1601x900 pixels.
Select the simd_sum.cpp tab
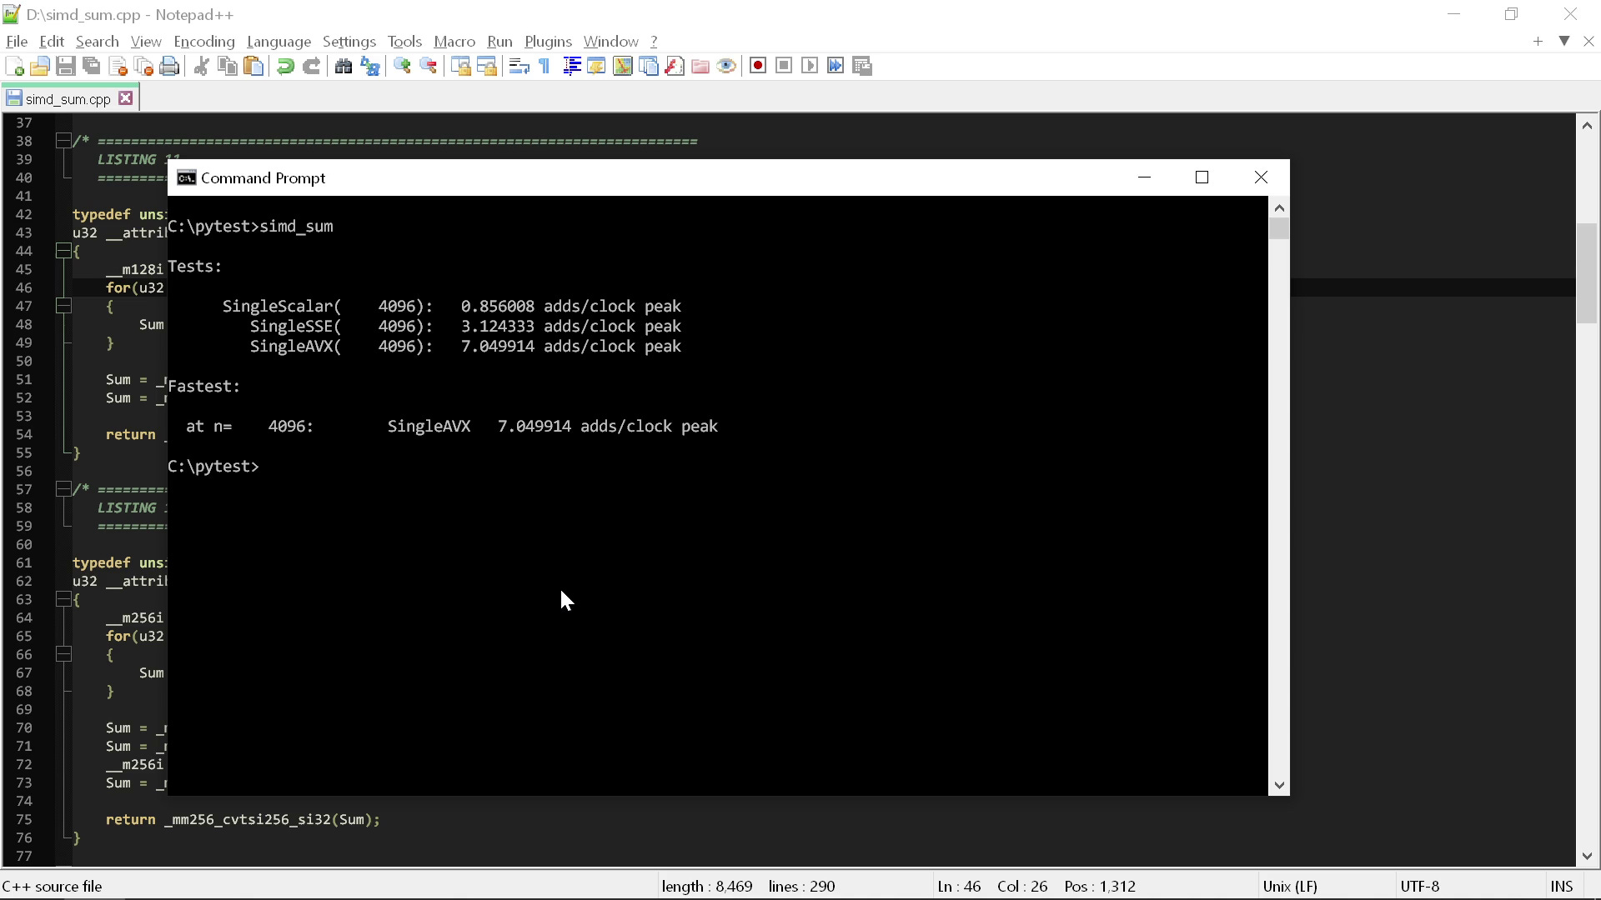[67, 97]
